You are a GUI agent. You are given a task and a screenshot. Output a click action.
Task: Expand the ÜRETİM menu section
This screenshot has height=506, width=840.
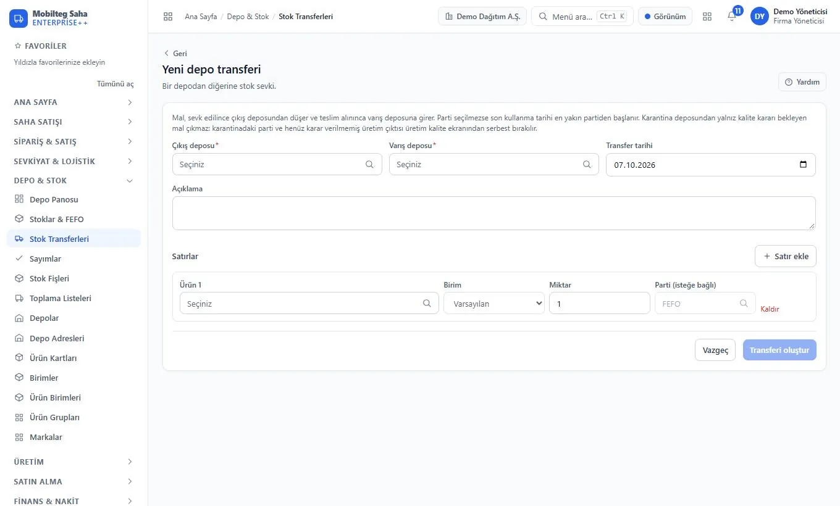(x=73, y=462)
